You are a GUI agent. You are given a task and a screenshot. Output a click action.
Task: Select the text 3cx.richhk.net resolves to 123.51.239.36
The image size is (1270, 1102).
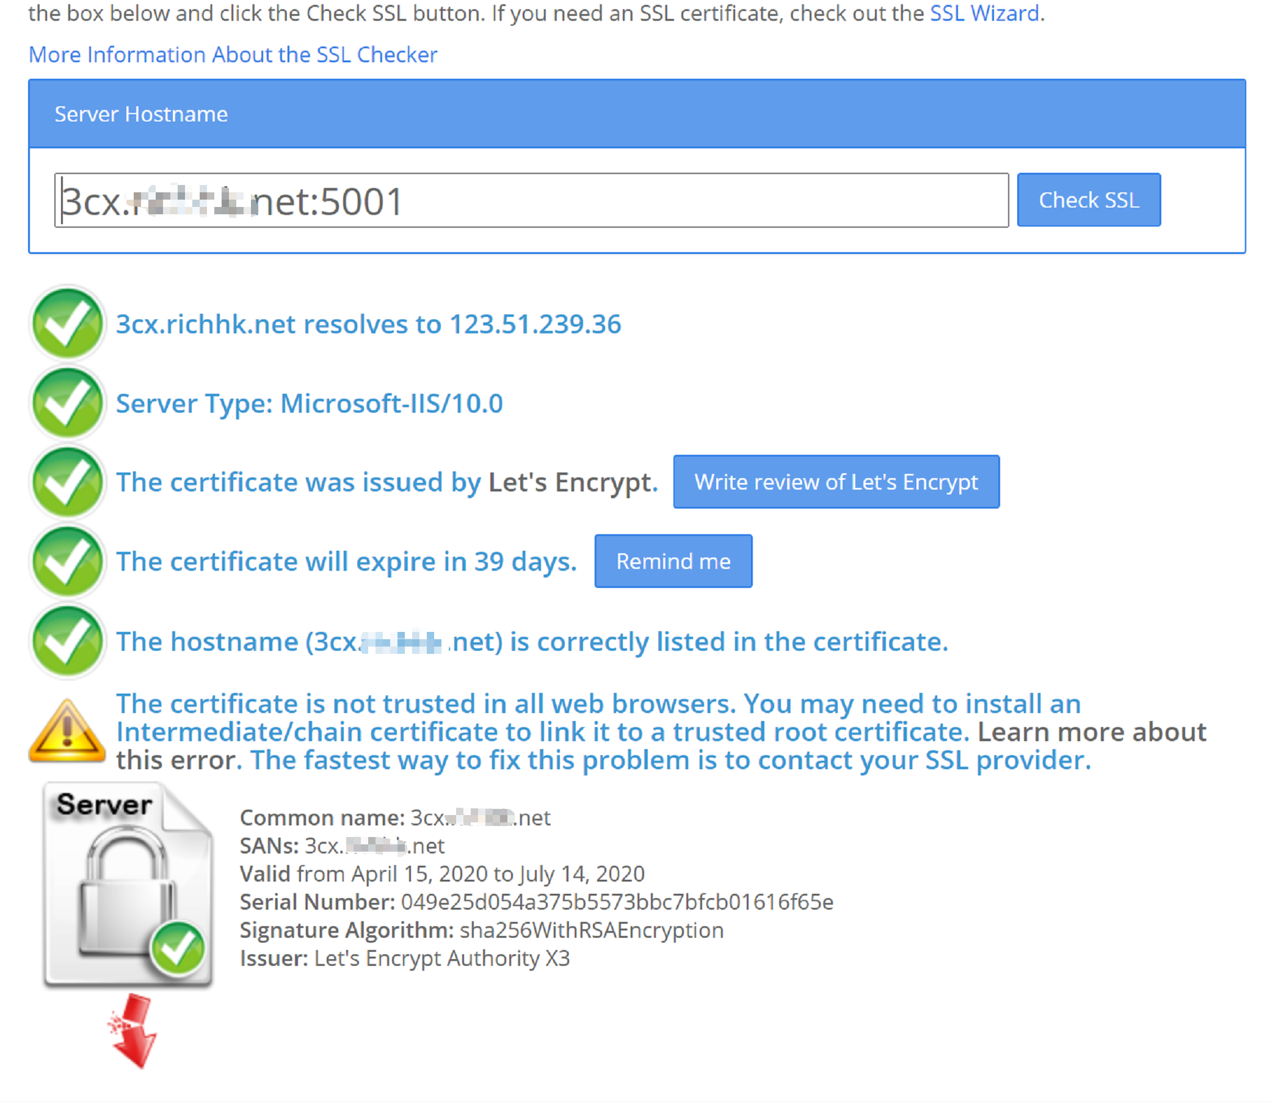click(368, 324)
